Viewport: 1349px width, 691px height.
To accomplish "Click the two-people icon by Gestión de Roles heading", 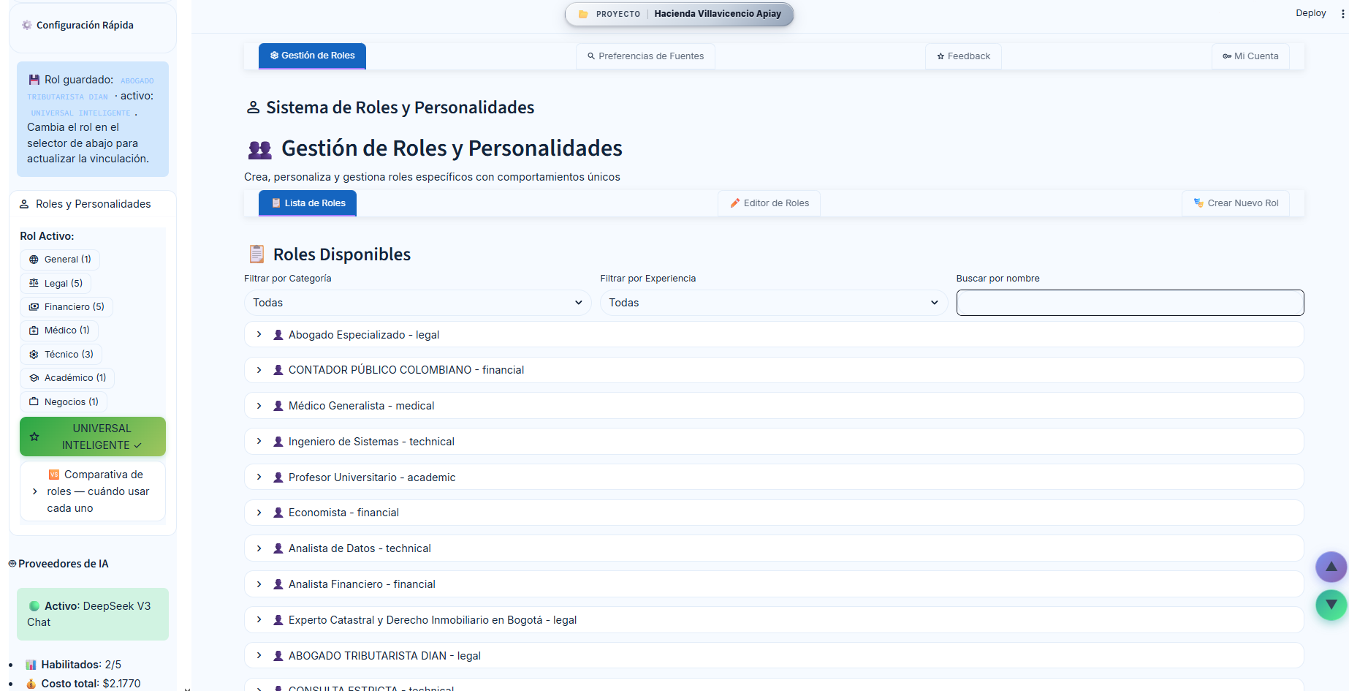I will coord(259,150).
